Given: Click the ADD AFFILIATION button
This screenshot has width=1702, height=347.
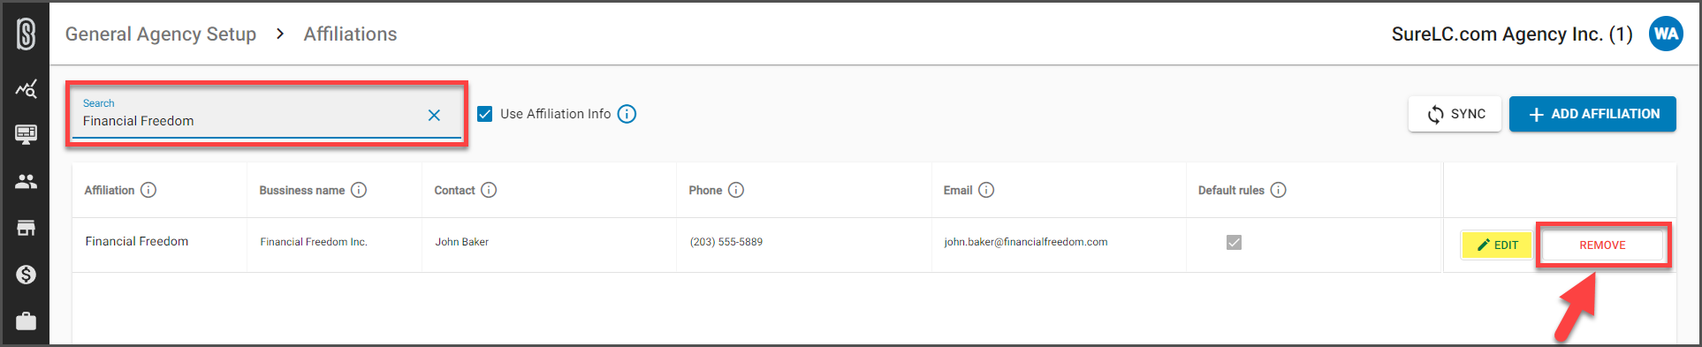Looking at the screenshot, I should (x=1592, y=114).
